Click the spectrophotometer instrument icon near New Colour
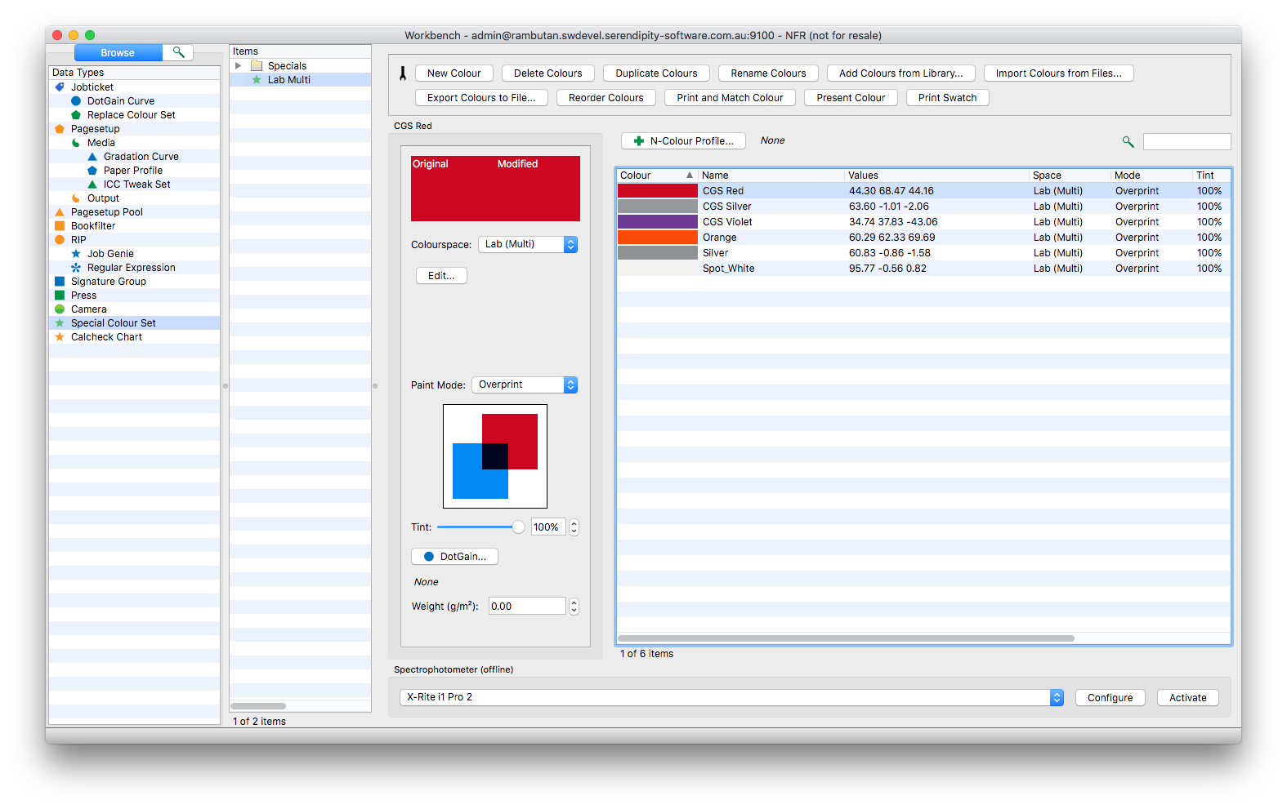1287x809 pixels. pos(403,73)
